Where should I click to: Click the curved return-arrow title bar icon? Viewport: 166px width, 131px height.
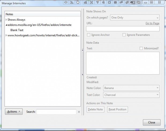(103, 2)
